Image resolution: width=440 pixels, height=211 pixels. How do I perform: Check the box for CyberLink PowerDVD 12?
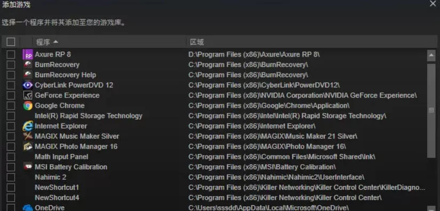coord(11,85)
